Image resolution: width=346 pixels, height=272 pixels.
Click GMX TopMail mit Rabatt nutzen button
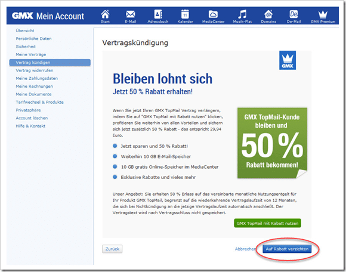[267, 223]
